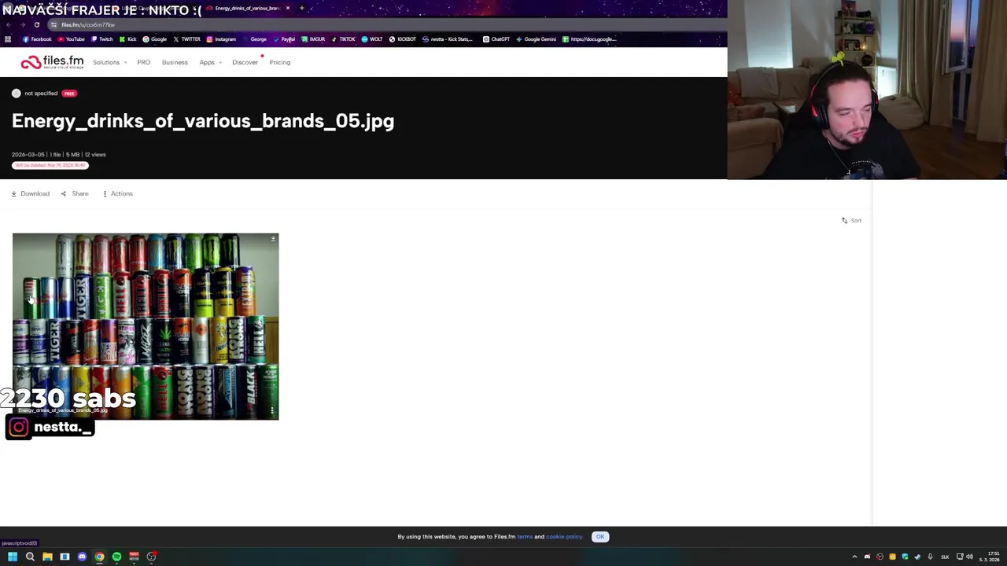The width and height of the screenshot is (1007, 566).
Task: Open the TWITTER bookmark
Action: coord(186,39)
